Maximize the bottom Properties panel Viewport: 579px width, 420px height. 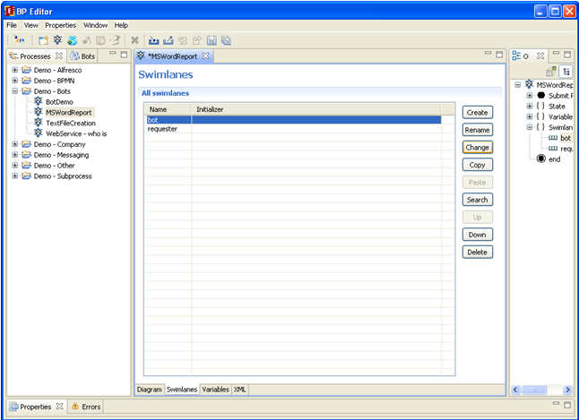(567, 405)
